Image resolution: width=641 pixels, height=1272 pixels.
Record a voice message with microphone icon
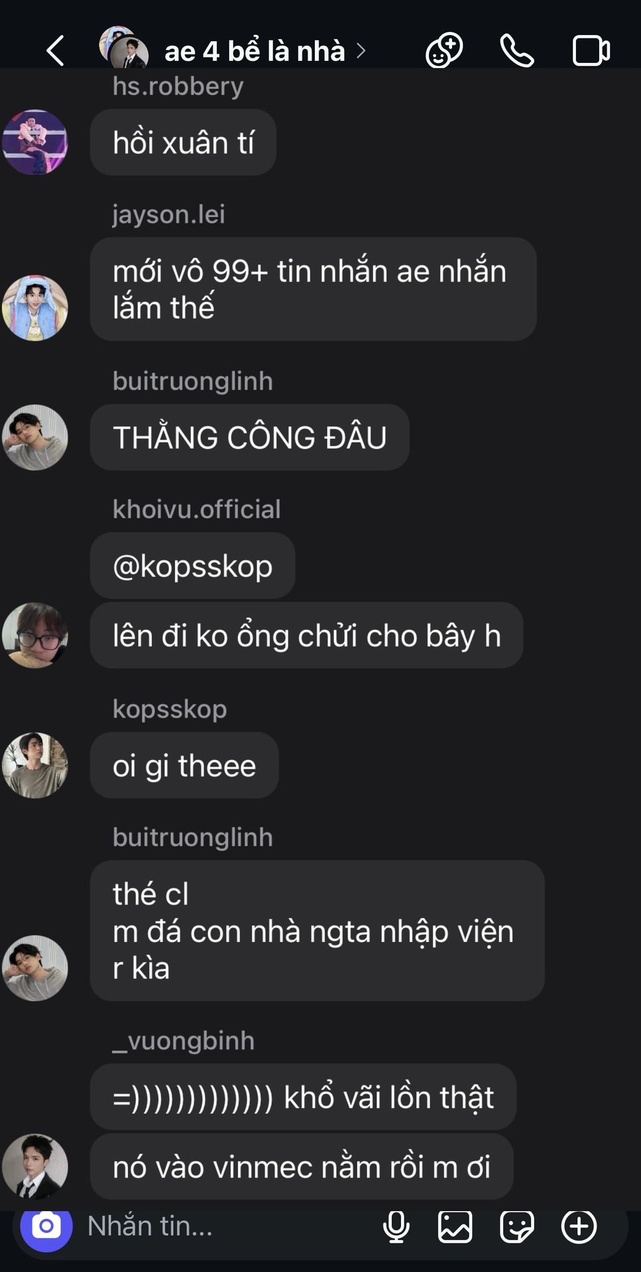396,1226
